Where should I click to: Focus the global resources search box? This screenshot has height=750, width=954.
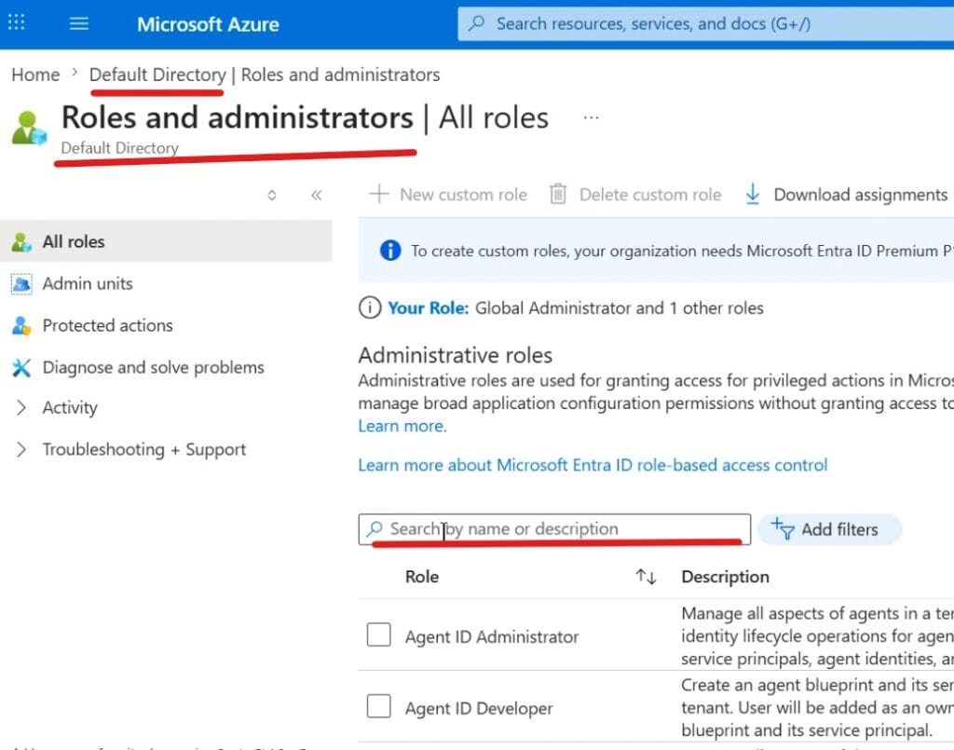(706, 23)
